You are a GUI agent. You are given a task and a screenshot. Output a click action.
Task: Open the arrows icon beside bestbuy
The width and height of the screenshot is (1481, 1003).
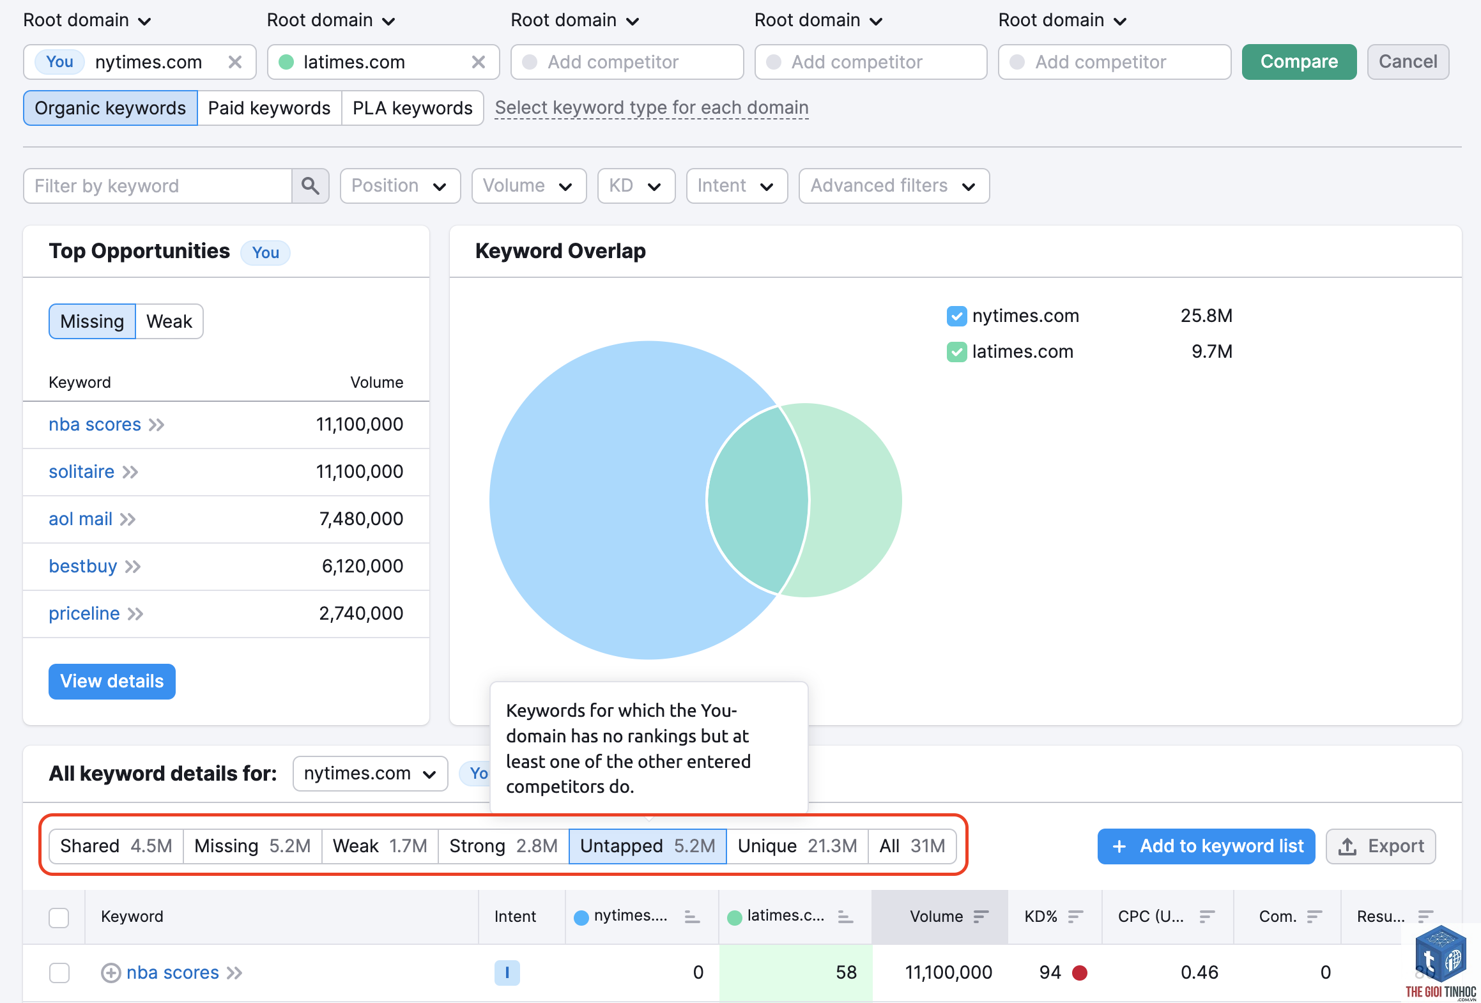coord(133,567)
